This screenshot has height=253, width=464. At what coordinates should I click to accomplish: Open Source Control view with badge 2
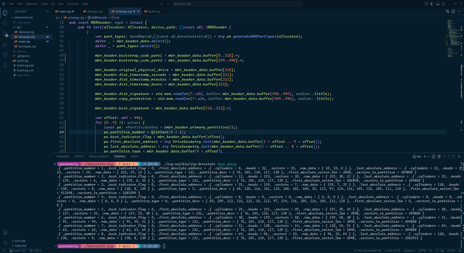(5, 34)
